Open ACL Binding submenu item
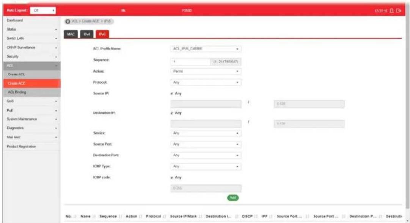 pos(31,92)
